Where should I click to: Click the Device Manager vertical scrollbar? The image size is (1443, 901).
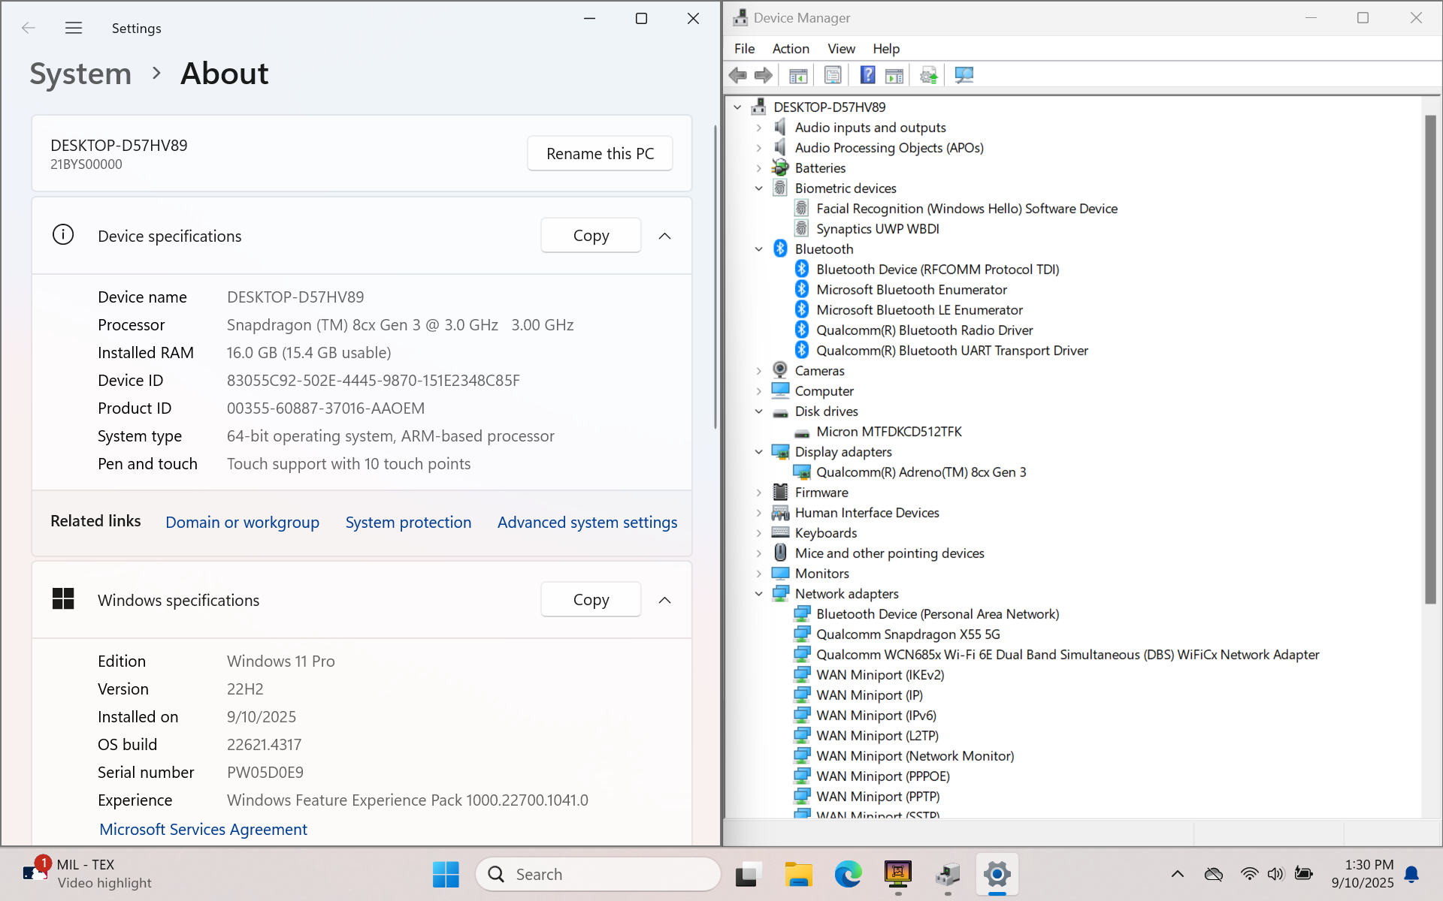pyautogui.click(x=1430, y=359)
